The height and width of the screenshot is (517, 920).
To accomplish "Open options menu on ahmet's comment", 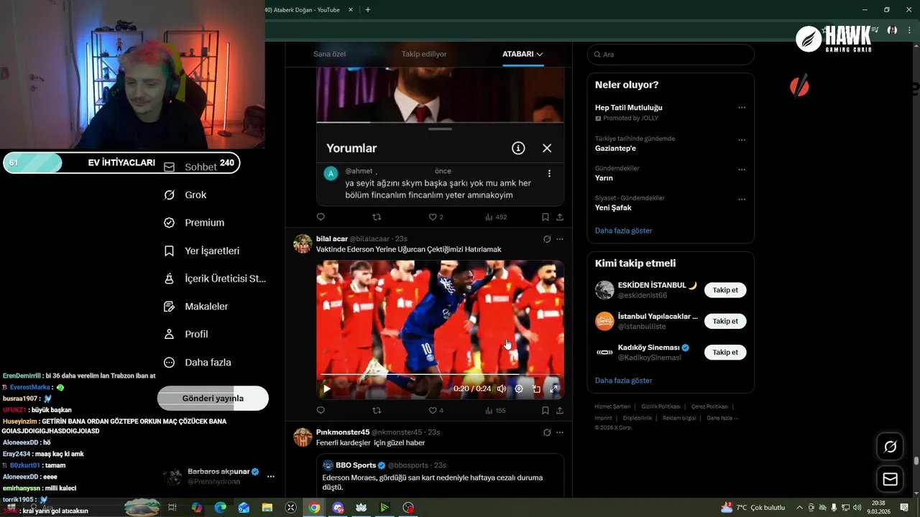I will pos(549,173).
